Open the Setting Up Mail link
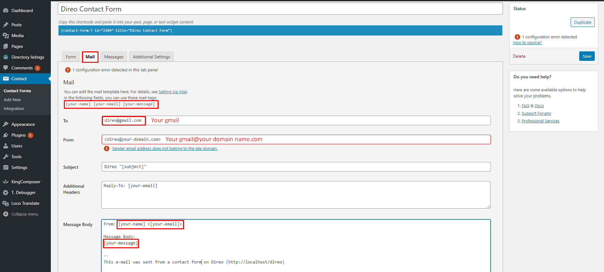The image size is (604, 272). [x=173, y=92]
